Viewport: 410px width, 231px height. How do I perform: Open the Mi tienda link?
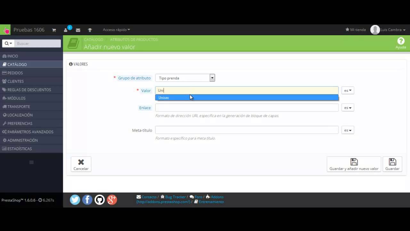point(356,30)
